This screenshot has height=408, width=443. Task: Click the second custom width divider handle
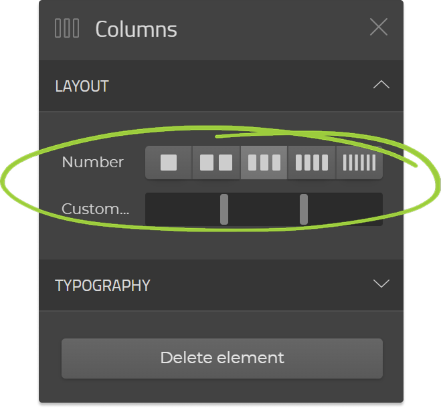click(x=304, y=209)
